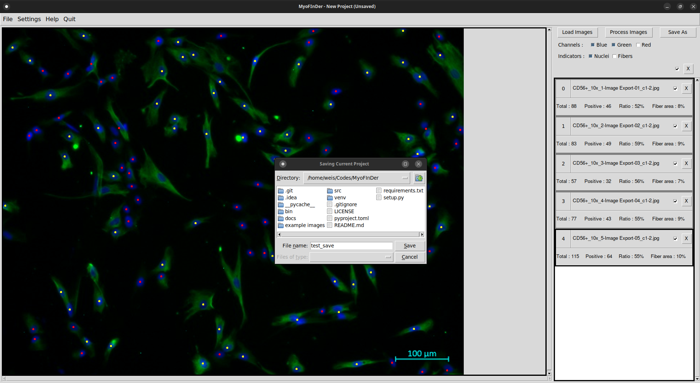Open the venv folder
Screen dimensions: 700x383
point(337,198)
